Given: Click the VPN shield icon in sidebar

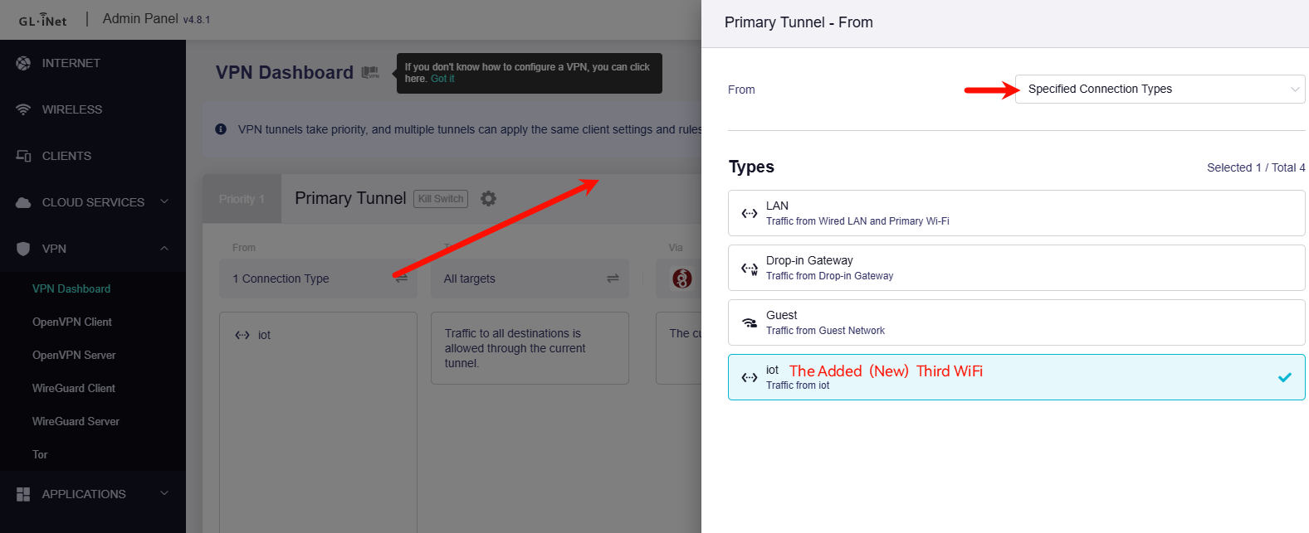Looking at the screenshot, I should 23,249.
